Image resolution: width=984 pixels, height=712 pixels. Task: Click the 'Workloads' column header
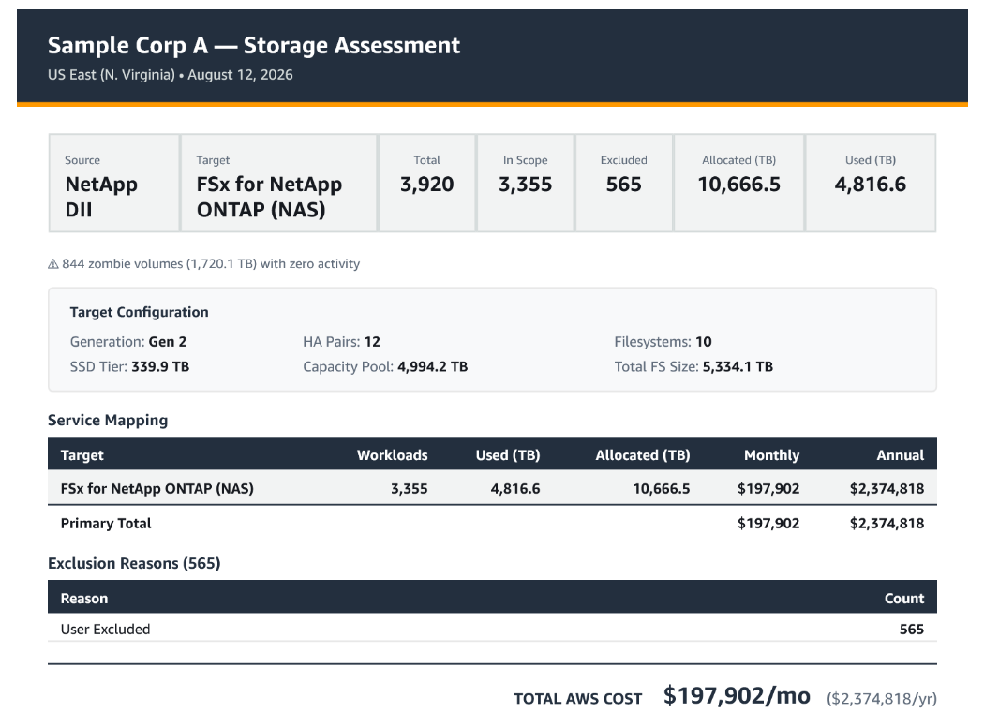click(393, 455)
